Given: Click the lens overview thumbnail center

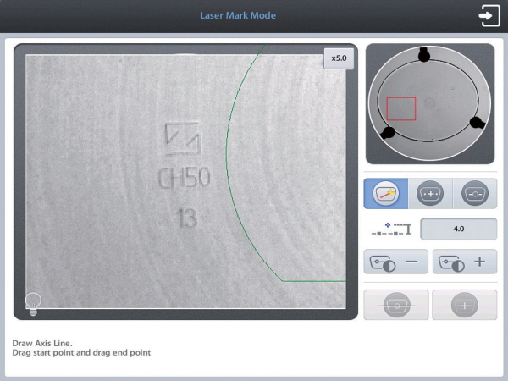Looking at the screenshot, I should pos(430,103).
